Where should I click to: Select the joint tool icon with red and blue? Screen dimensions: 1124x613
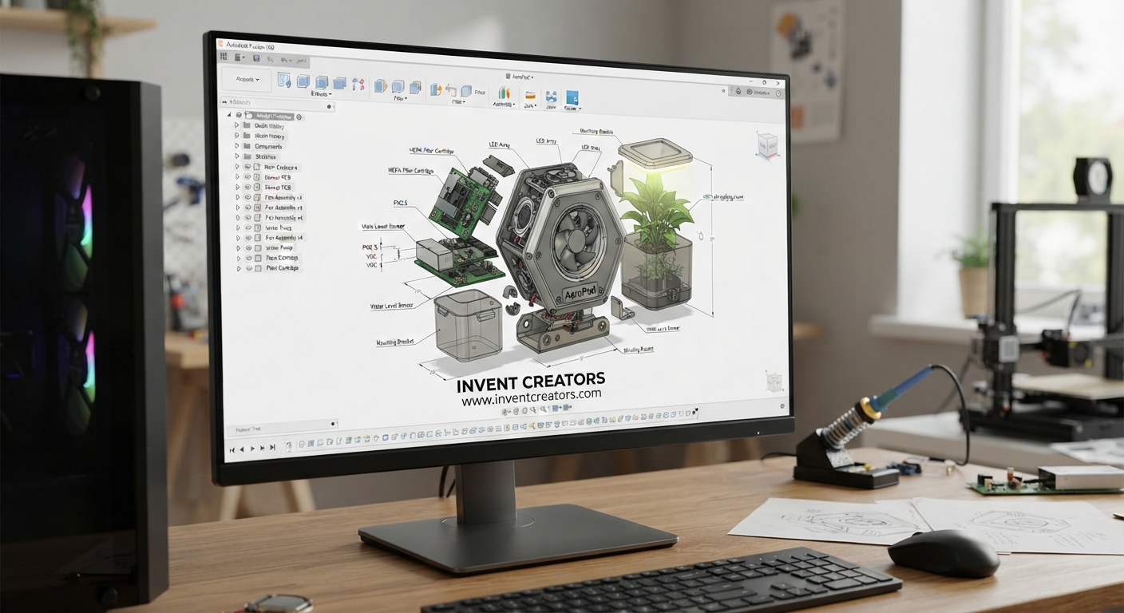358,84
